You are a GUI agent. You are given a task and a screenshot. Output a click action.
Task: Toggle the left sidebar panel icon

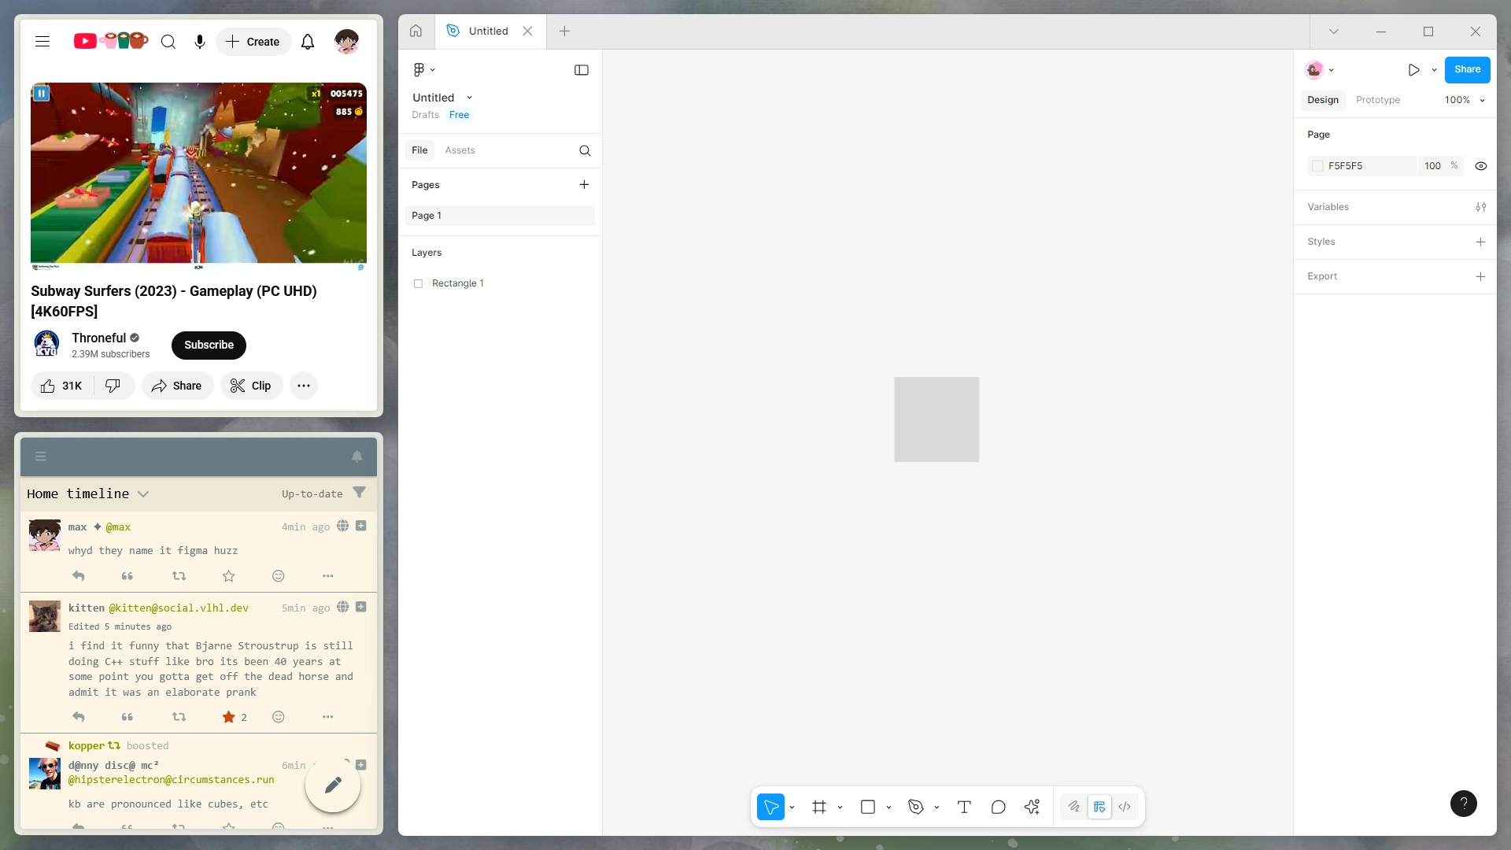click(582, 70)
